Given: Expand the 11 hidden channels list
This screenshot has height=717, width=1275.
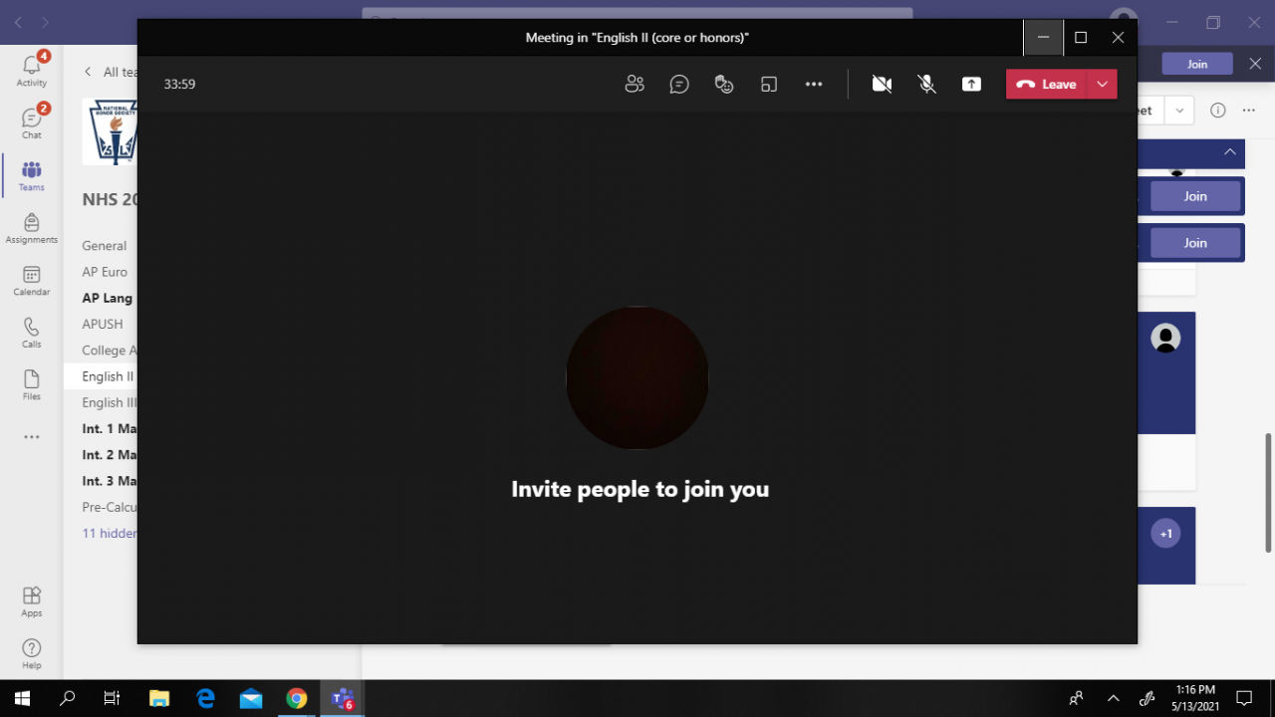Looking at the screenshot, I should coord(110,534).
